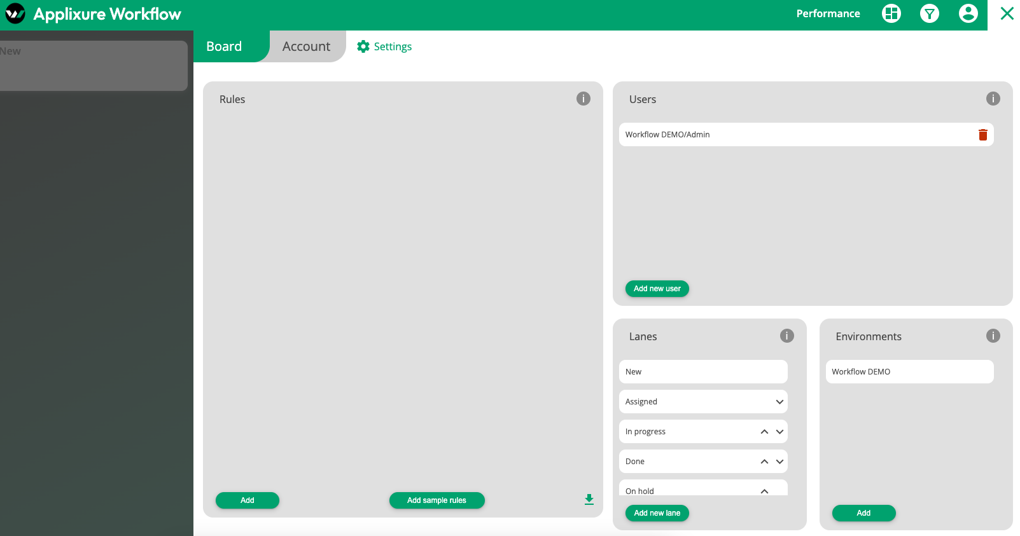
Task: Select the New lane field
Action: click(703, 372)
